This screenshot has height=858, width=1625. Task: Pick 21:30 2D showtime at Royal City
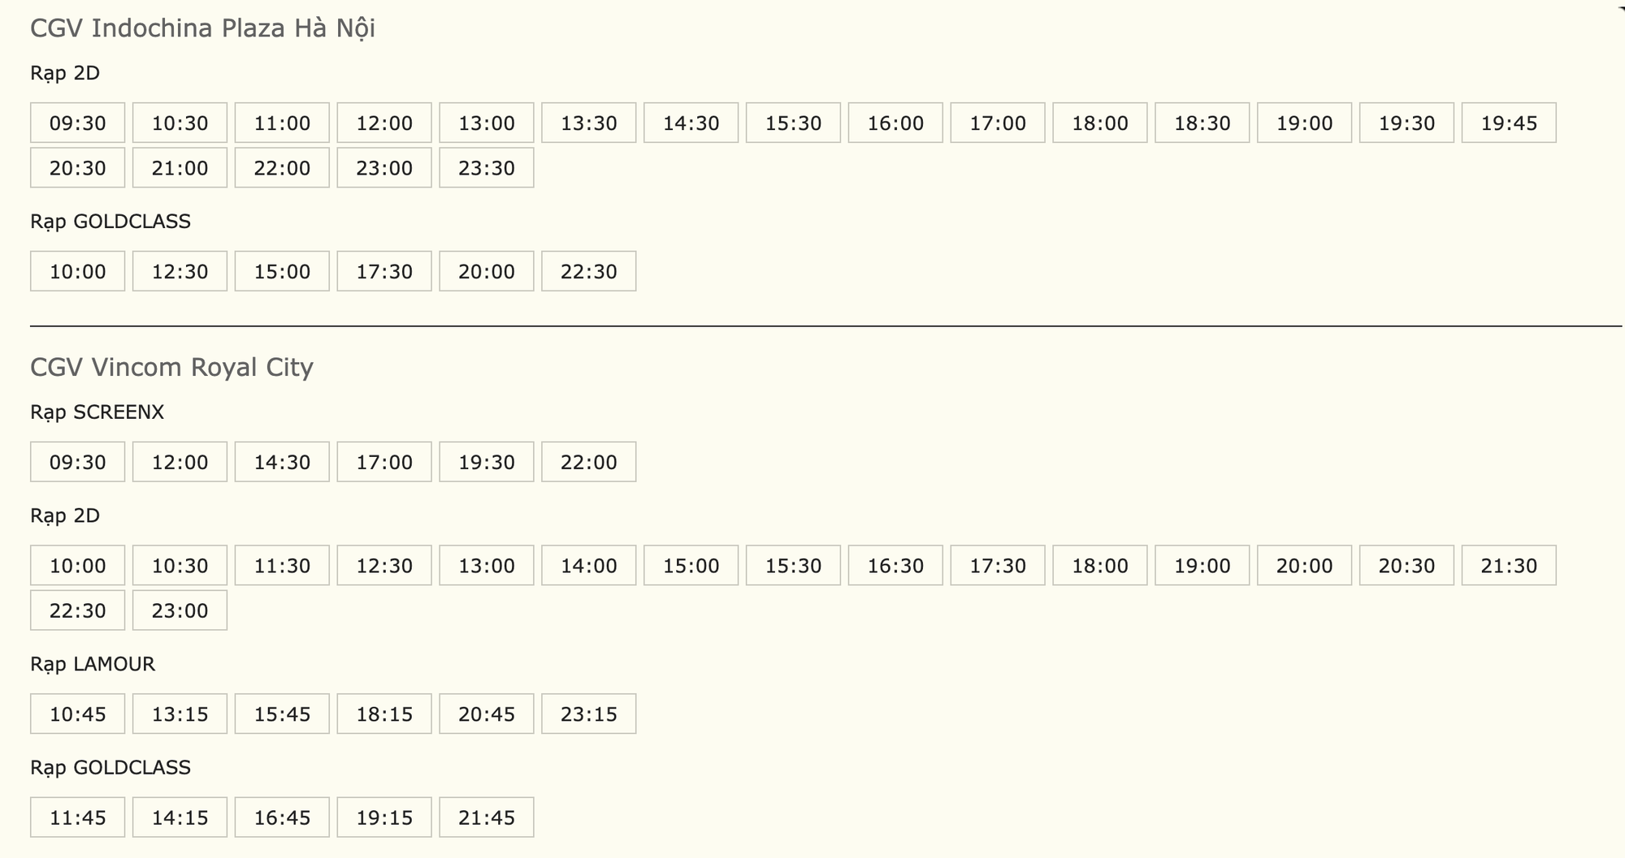coord(1508,565)
